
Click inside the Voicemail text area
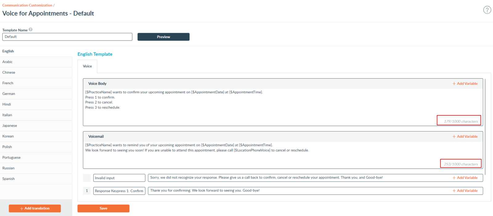(283, 155)
